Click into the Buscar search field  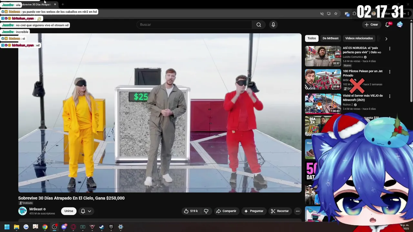[x=195, y=25]
